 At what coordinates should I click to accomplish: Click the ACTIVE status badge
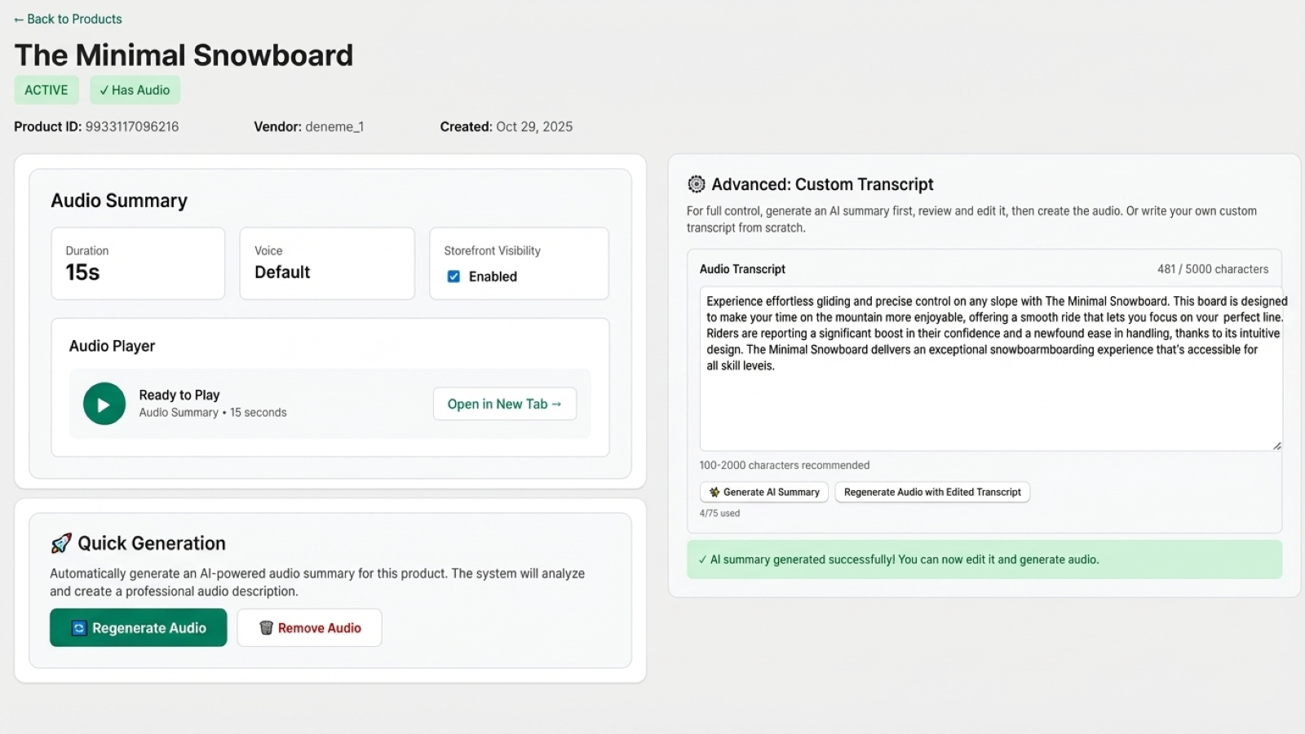tap(46, 90)
